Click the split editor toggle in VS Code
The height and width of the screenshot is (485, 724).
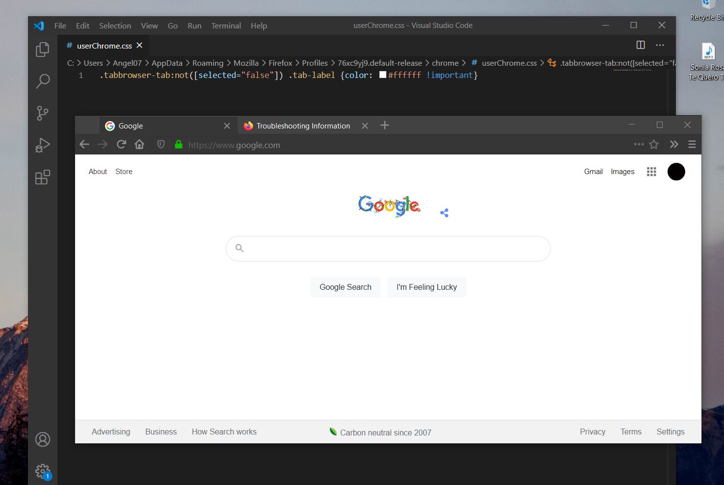[x=641, y=45]
